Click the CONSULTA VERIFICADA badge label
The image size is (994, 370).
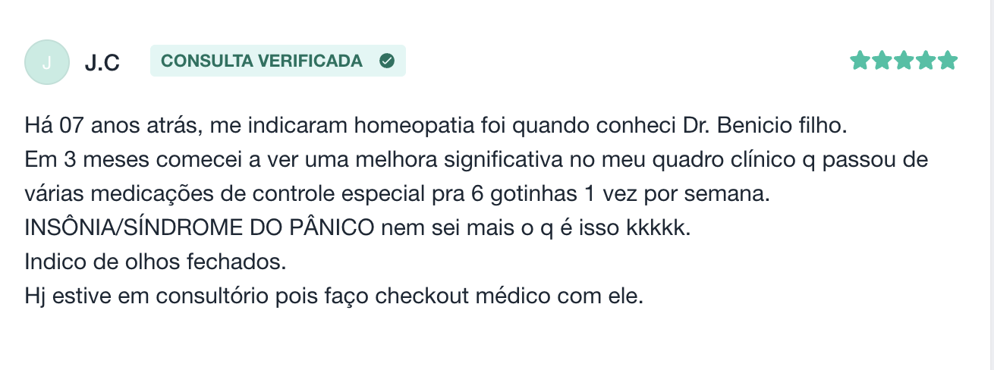(x=262, y=61)
